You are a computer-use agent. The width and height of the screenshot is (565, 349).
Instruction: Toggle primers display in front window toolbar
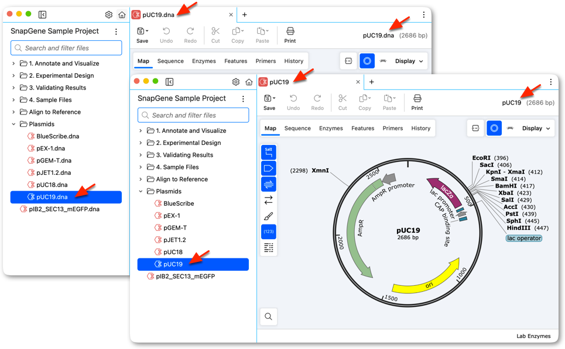[268, 184]
